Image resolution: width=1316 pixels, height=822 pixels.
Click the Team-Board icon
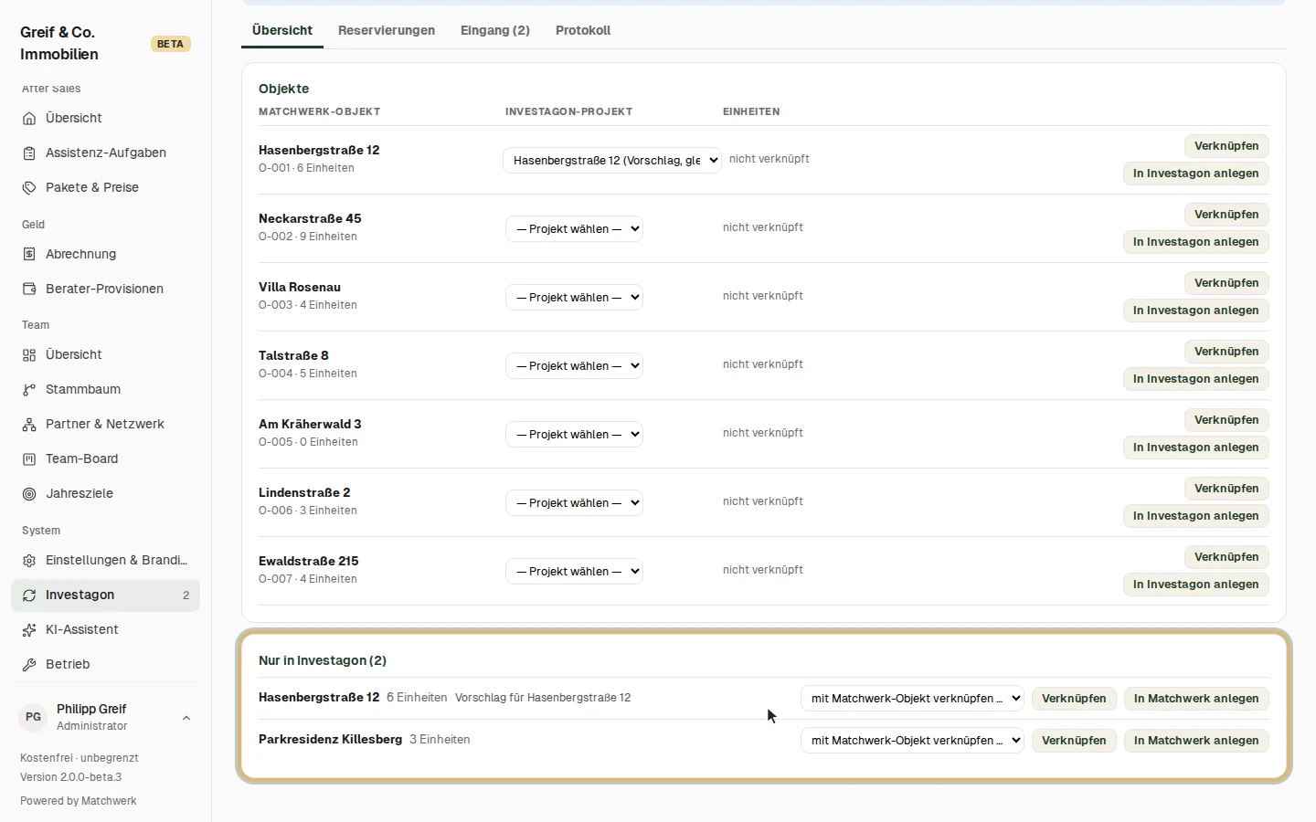(x=29, y=459)
